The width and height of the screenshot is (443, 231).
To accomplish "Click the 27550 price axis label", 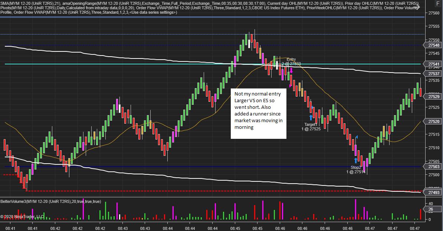I will click(x=434, y=40).
